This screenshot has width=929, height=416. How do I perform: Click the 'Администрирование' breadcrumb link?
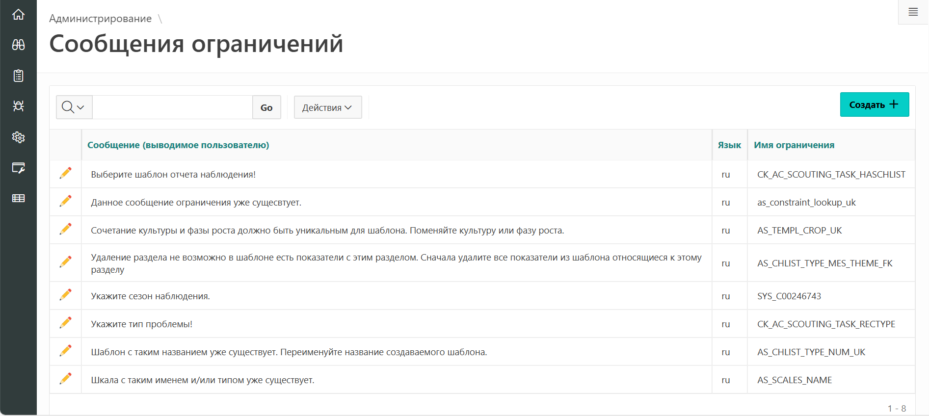[x=100, y=19]
